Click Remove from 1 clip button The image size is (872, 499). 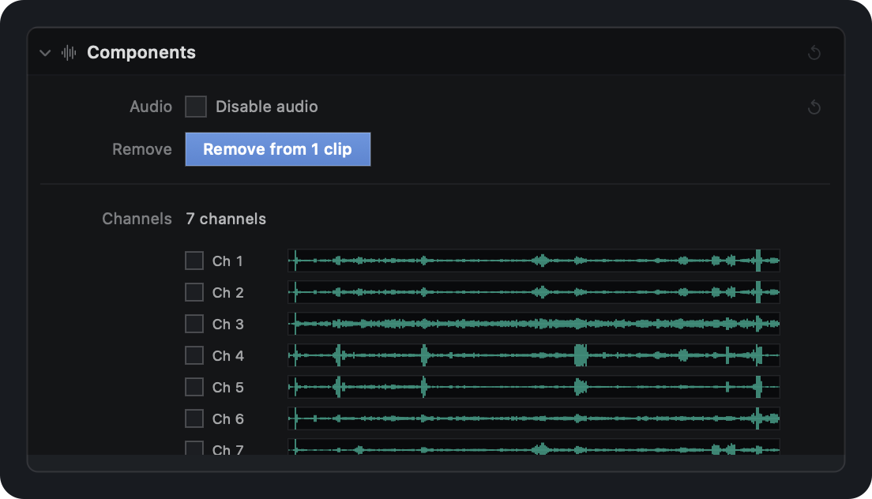point(277,149)
